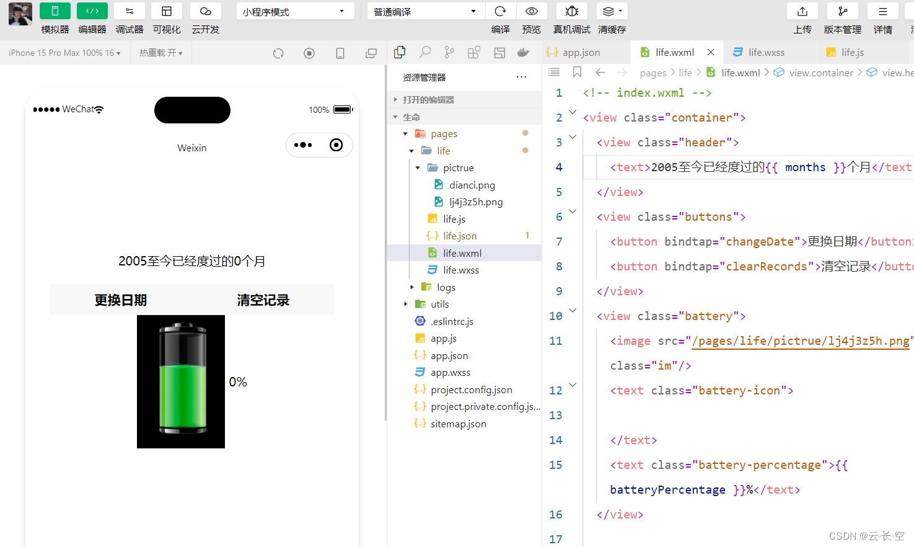The width and height of the screenshot is (914, 547).
Task: Tap the 清空记录 button in simulator
Action: point(263,300)
